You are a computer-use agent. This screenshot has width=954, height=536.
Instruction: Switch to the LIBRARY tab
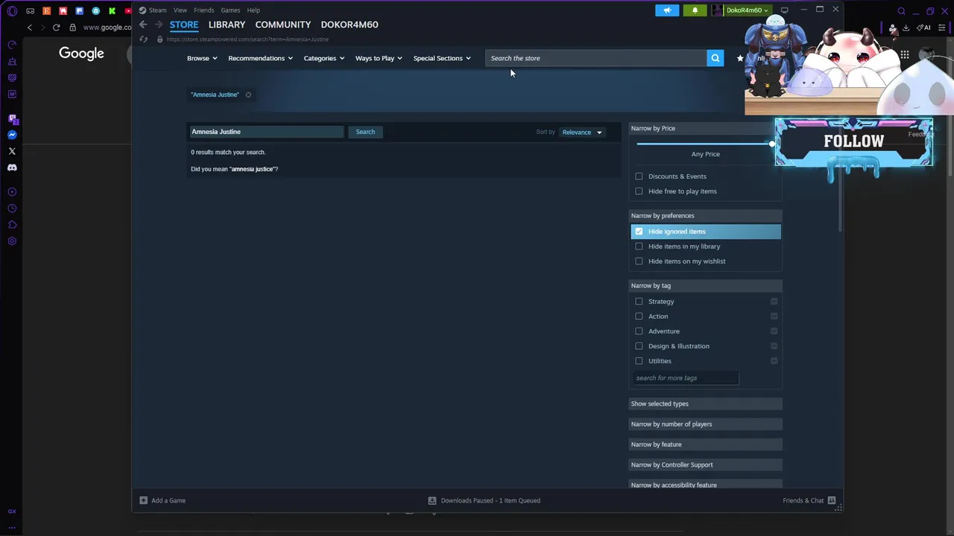227,25
